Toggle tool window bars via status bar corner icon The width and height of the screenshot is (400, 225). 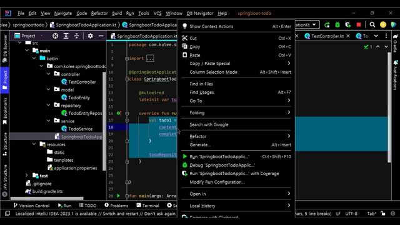pyautogui.click(x=7, y=213)
